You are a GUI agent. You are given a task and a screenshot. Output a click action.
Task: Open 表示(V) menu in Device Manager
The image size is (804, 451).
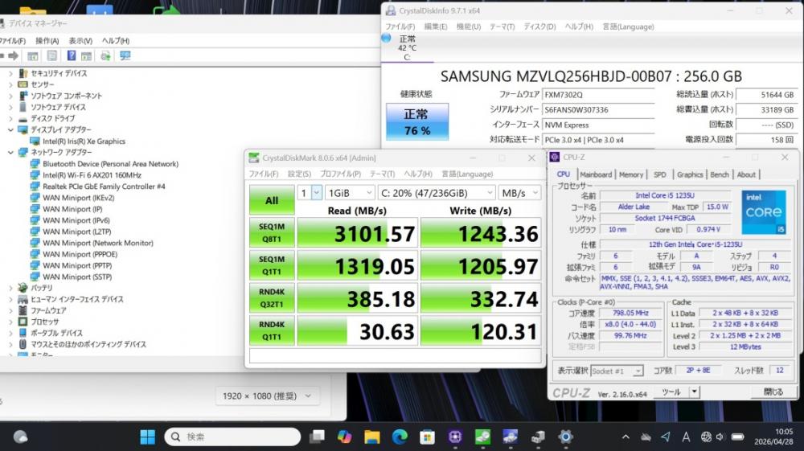coord(80,40)
